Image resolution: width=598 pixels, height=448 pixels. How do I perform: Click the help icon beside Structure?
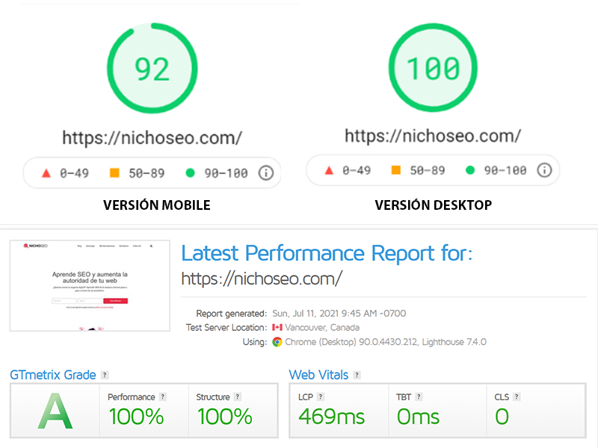tap(238, 397)
